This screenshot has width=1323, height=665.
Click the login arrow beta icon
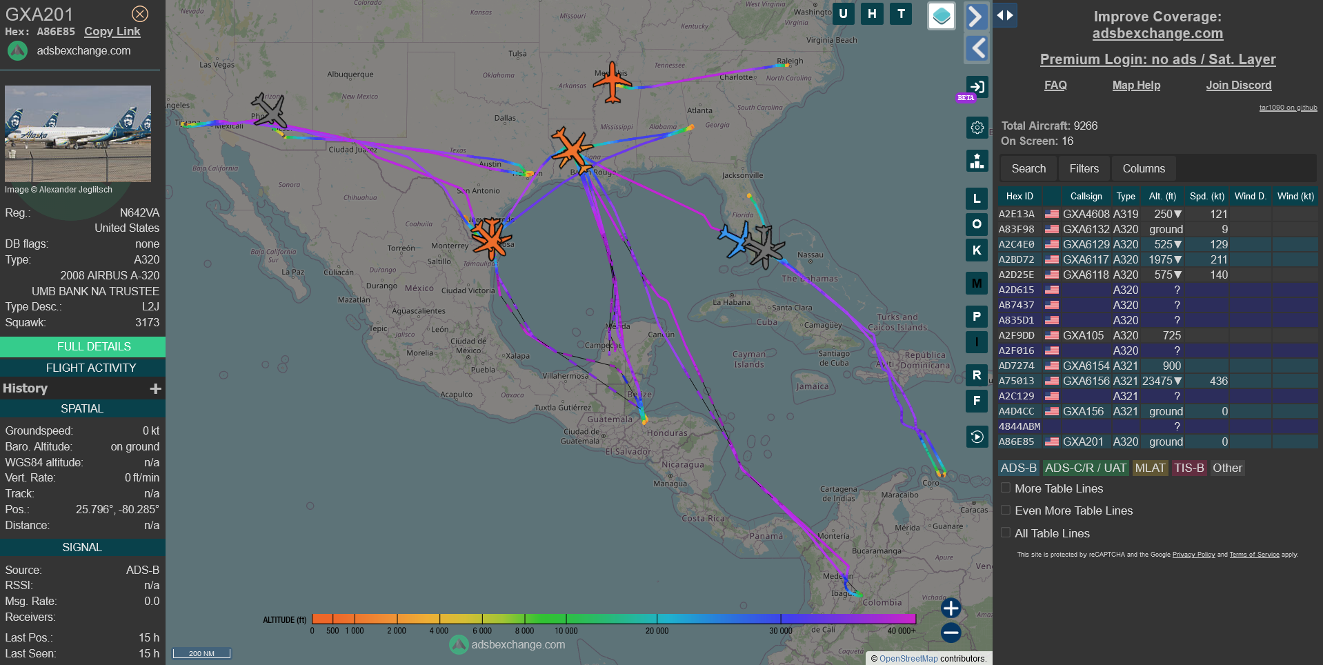[x=977, y=87]
